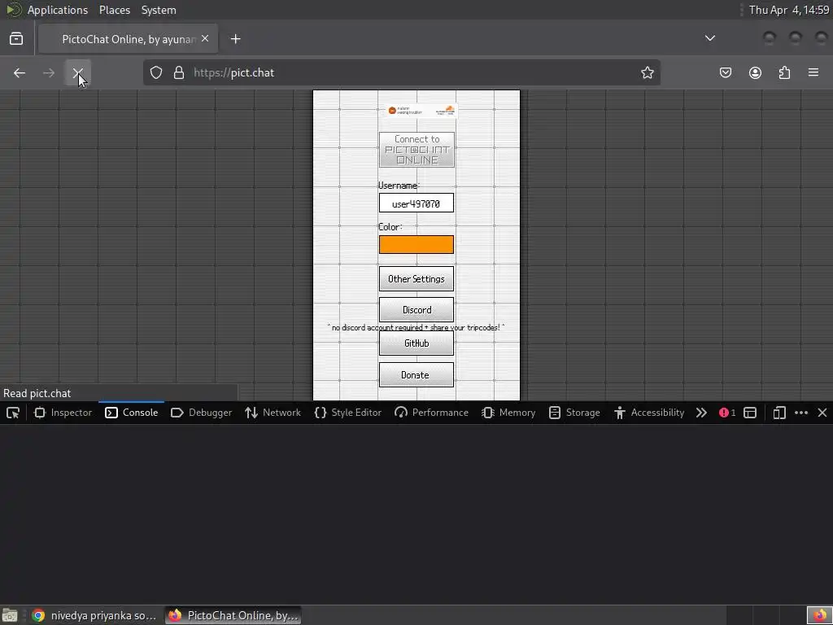Click the clock showing Thu Apr 4
Screen dimensions: 833x625
click(x=789, y=10)
